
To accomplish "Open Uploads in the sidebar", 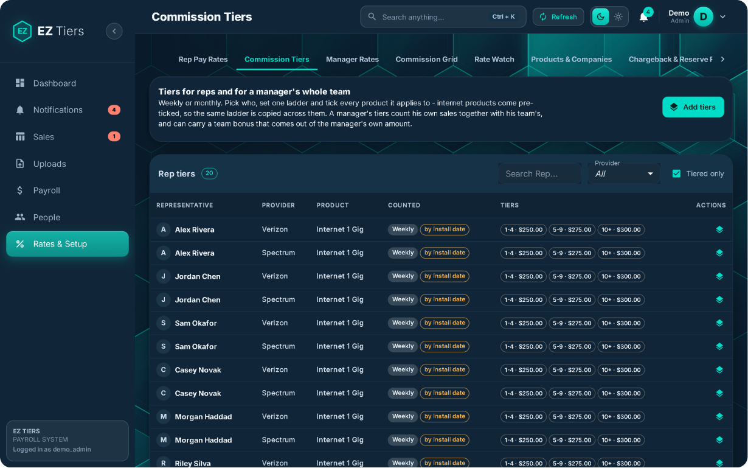I will point(68,164).
